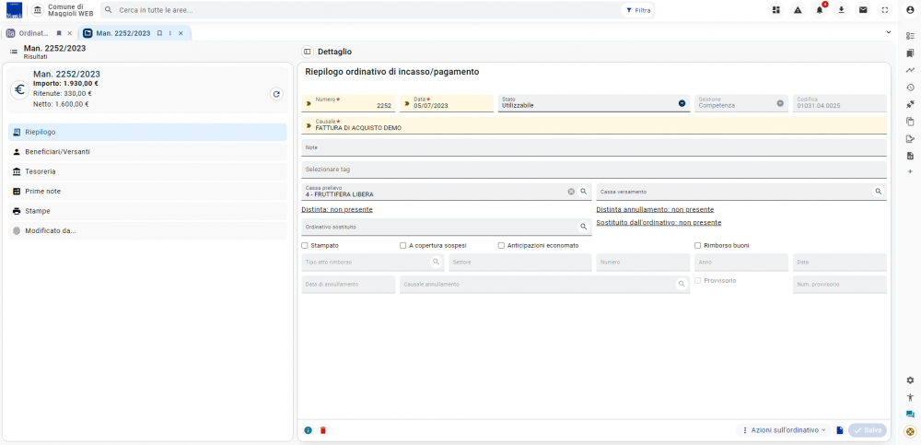Image resolution: width=921 pixels, height=445 pixels.
Task: Open the Modificato da... section
Action: (147, 231)
